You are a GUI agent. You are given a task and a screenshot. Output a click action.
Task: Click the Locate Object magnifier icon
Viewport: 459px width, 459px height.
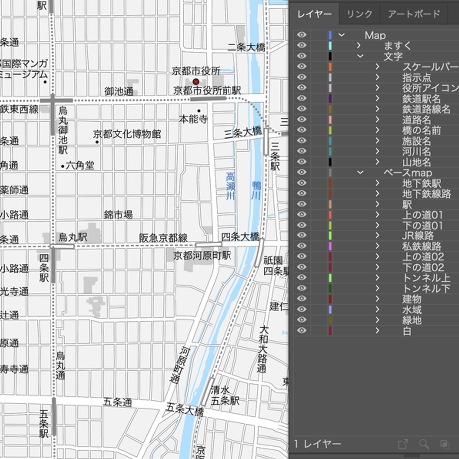pyautogui.click(x=424, y=444)
